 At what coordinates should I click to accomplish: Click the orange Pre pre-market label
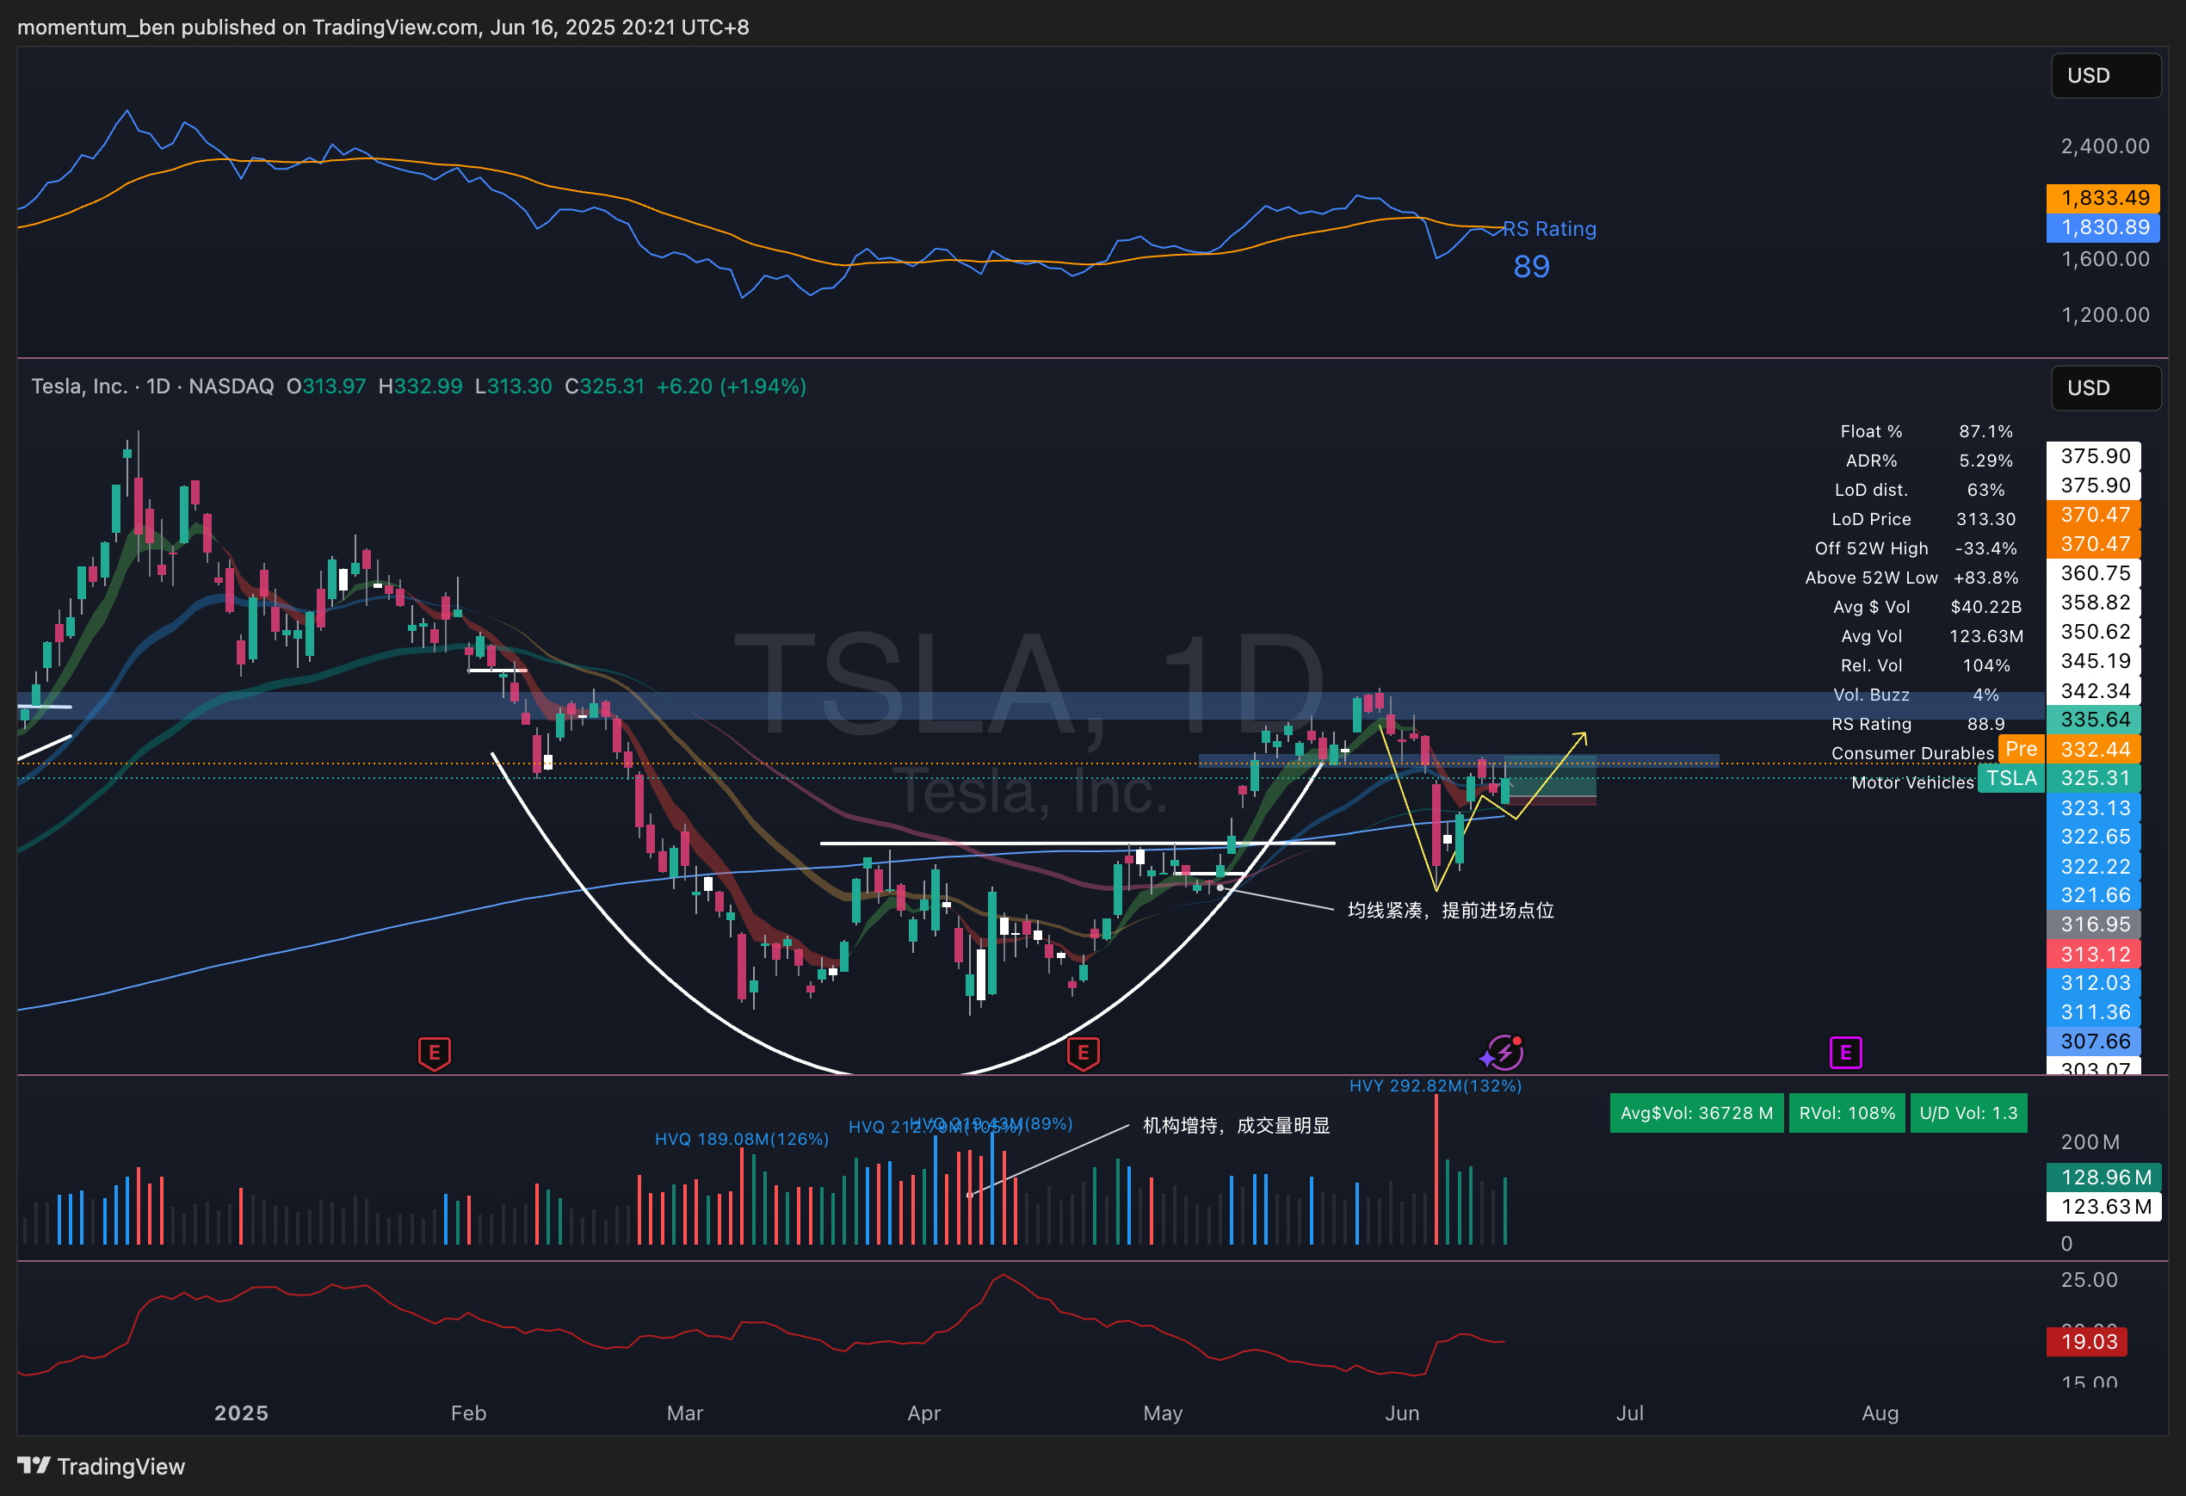coord(2021,749)
